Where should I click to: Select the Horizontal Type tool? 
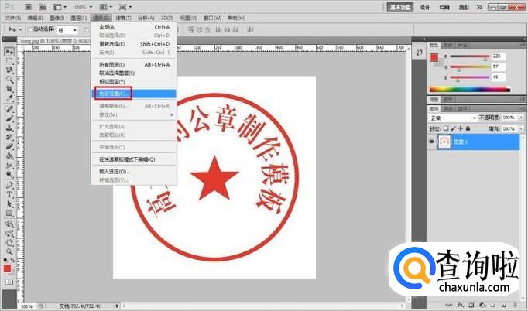[9, 194]
